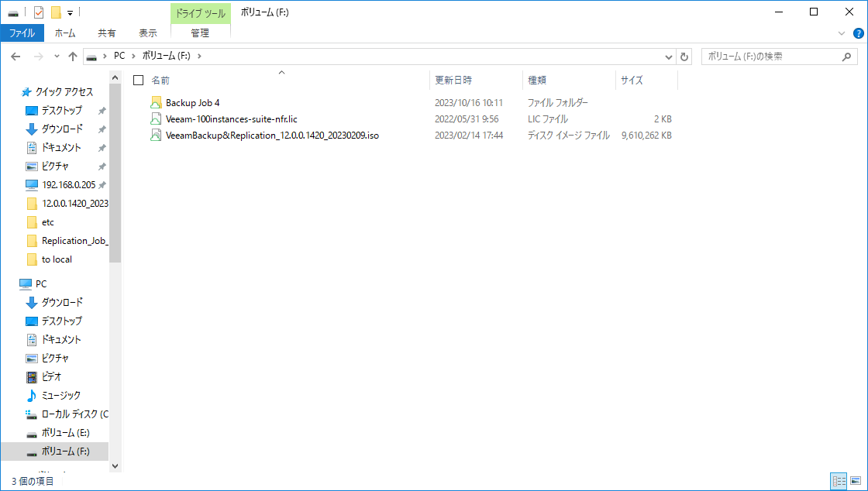Screen dimensions: 868x491
Task: Click the 9,610,262 KB size cell
Action: point(646,135)
